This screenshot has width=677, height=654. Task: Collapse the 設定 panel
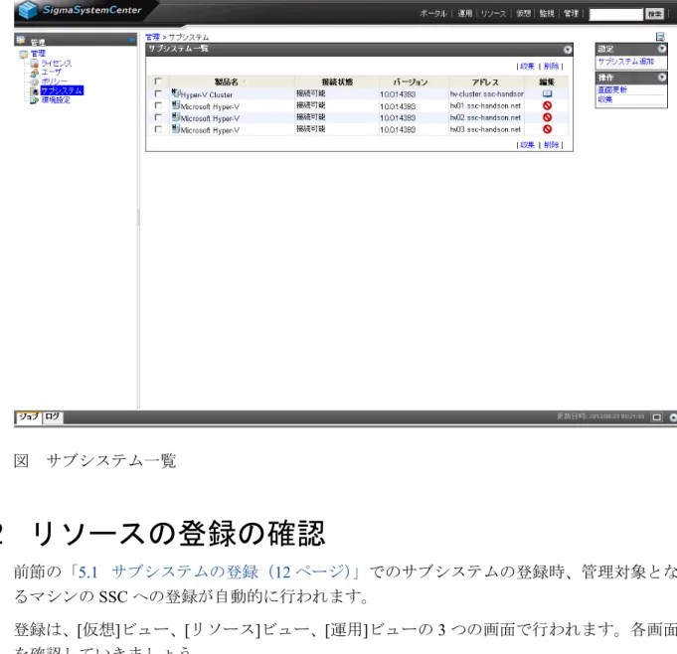click(661, 49)
